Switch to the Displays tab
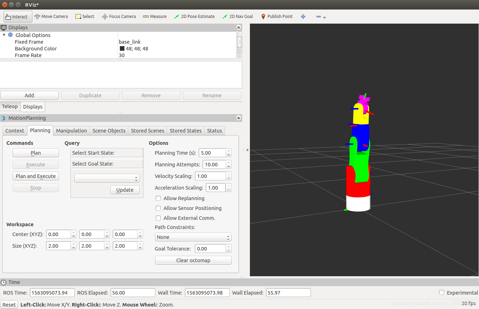 (x=33, y=107)
